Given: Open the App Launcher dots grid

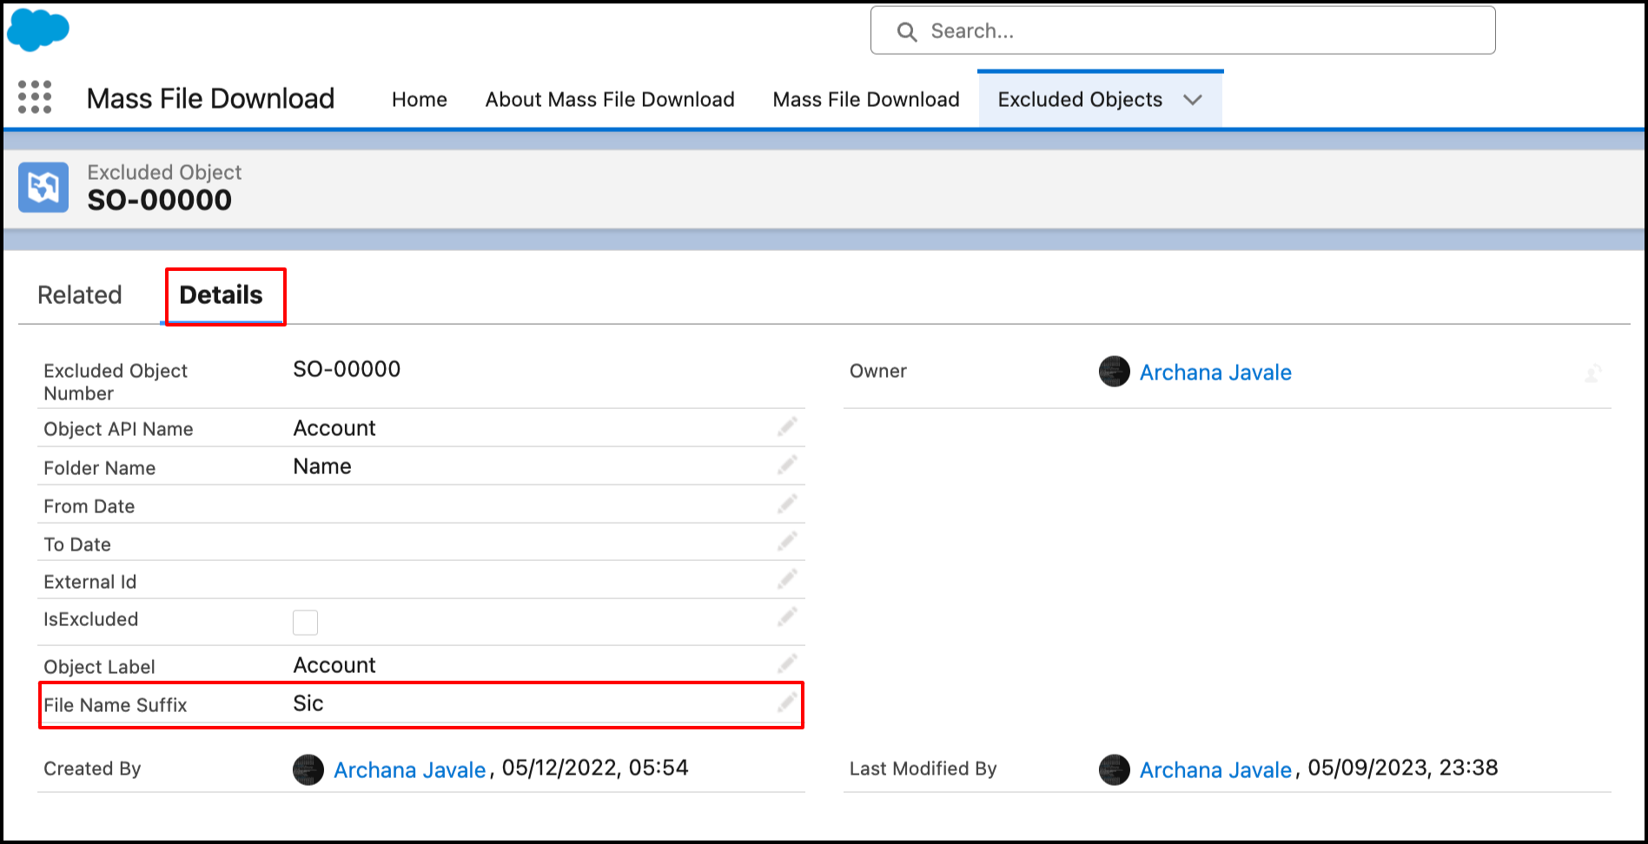Looking at the screenshot, I should click(35, 97).
